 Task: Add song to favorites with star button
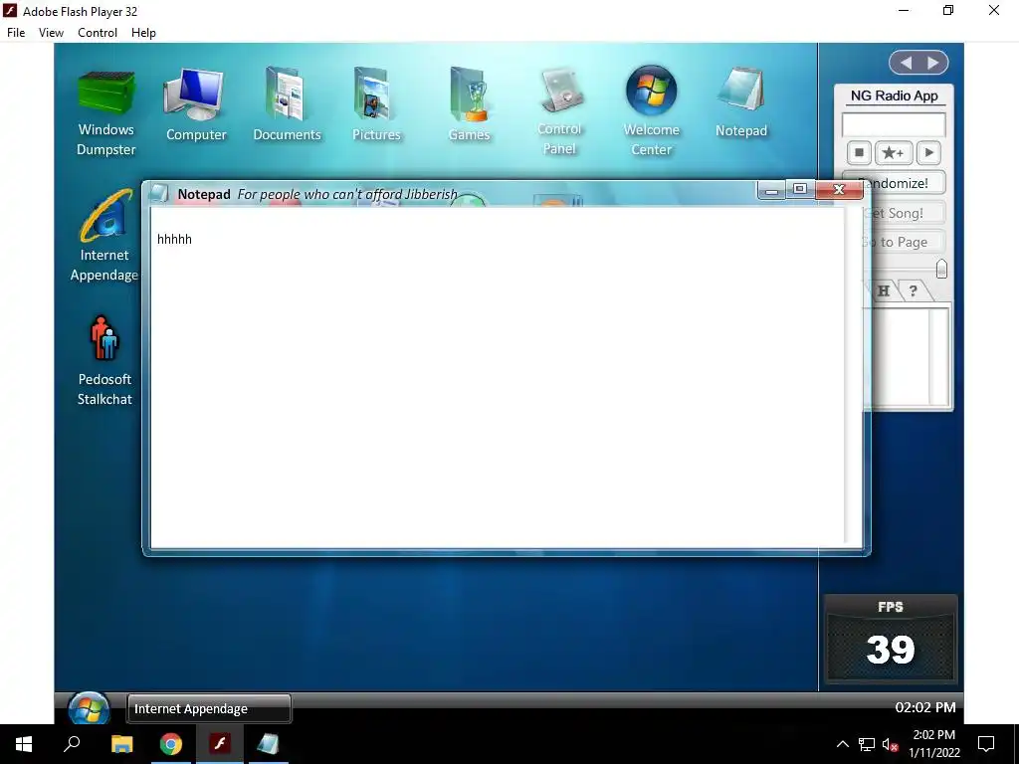[894, 152]
